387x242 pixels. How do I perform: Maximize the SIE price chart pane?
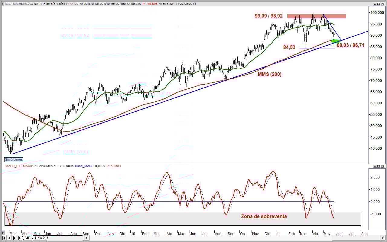379,4
